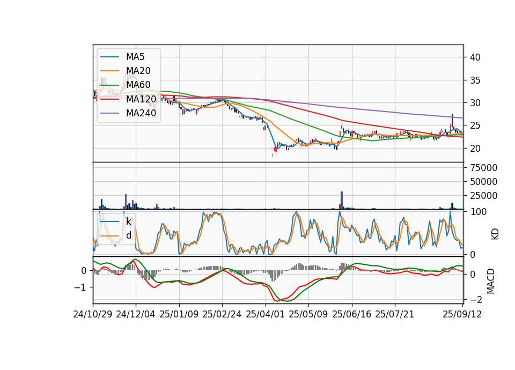This screenshot has height=370, width=515.
Task: Click the MA60 legend label
Action: tap(138, 85)
